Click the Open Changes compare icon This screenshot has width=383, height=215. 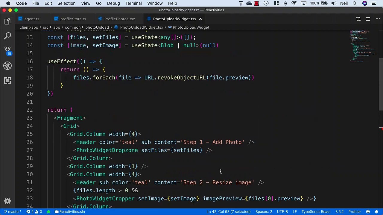[x=358, y=19]
